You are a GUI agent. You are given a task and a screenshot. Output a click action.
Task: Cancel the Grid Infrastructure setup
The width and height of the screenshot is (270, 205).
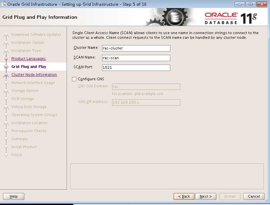[254, 196]
